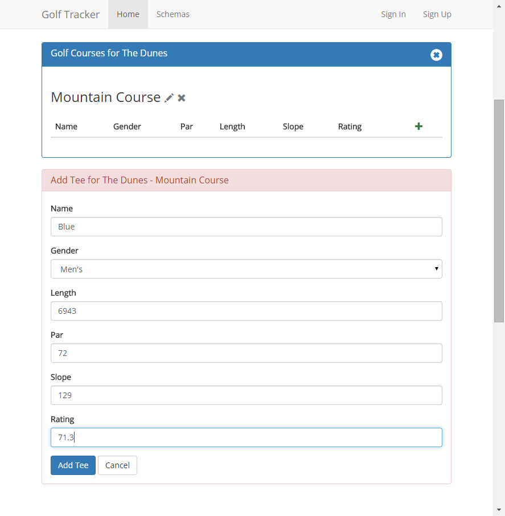Click the Add Tee for The Dunes heading
505x516 pixels.
click(x=139, y=180)
